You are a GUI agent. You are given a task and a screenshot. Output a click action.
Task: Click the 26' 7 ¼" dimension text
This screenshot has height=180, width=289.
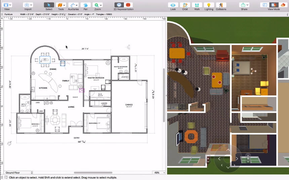[85, 49]
